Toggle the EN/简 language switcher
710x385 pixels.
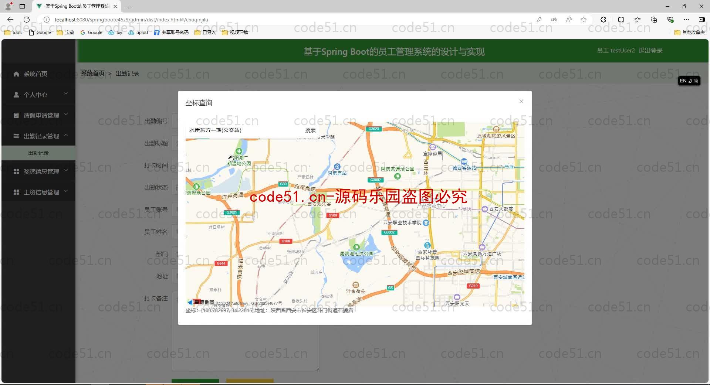(689, 81)
